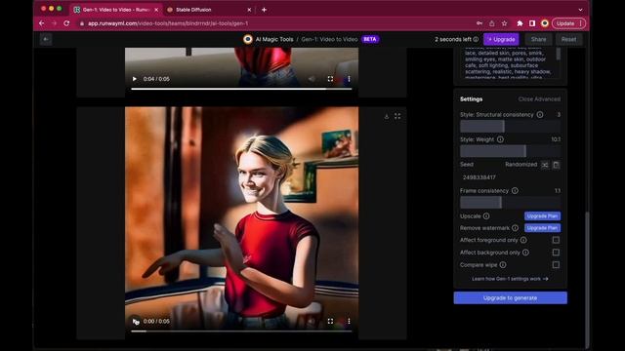
Task: Enable the Compare wipe checkbox
Action: pyautogui.click(x=556, y=264)
